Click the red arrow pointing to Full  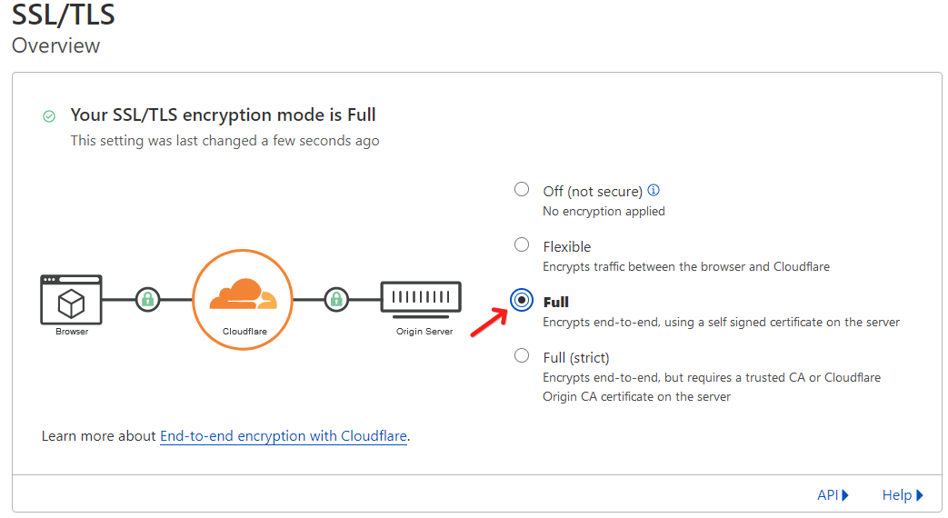(x=489, y=323)
